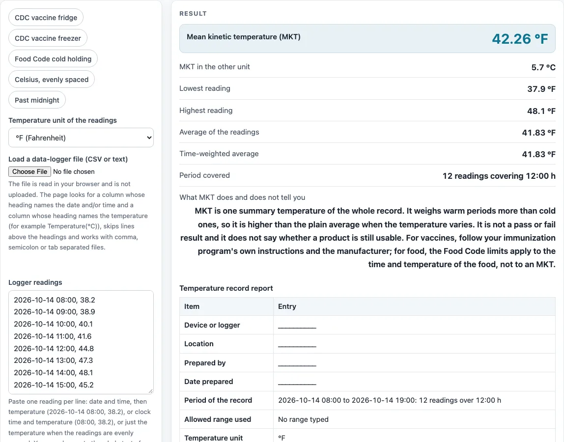Apply the Past midnight example
564x442 pixels.
pyautogui.click(x=37, y=100)
